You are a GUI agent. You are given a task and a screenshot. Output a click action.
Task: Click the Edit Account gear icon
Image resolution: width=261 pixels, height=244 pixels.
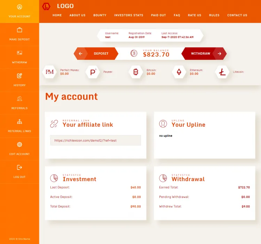[x=19, y=144]
